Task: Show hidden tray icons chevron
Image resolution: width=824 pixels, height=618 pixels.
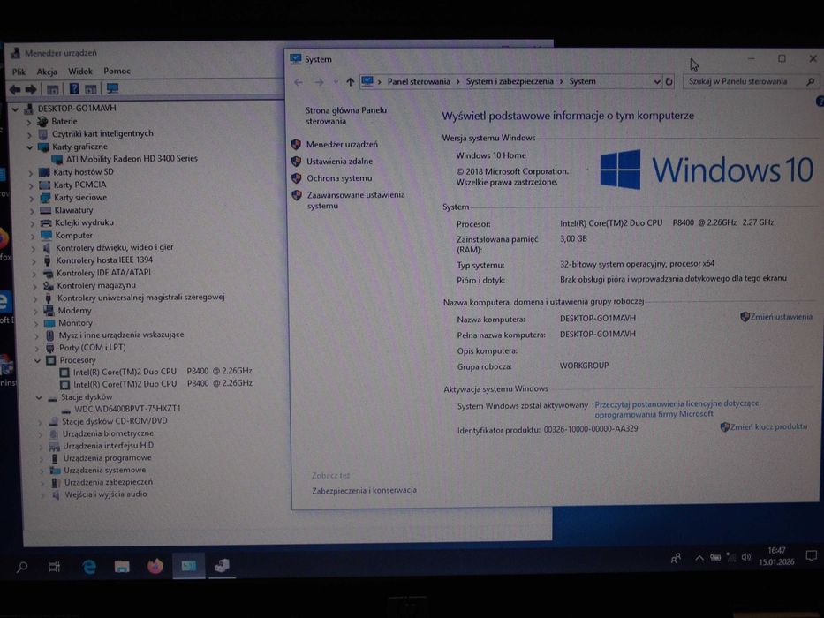Action: (x=699, y=558)
